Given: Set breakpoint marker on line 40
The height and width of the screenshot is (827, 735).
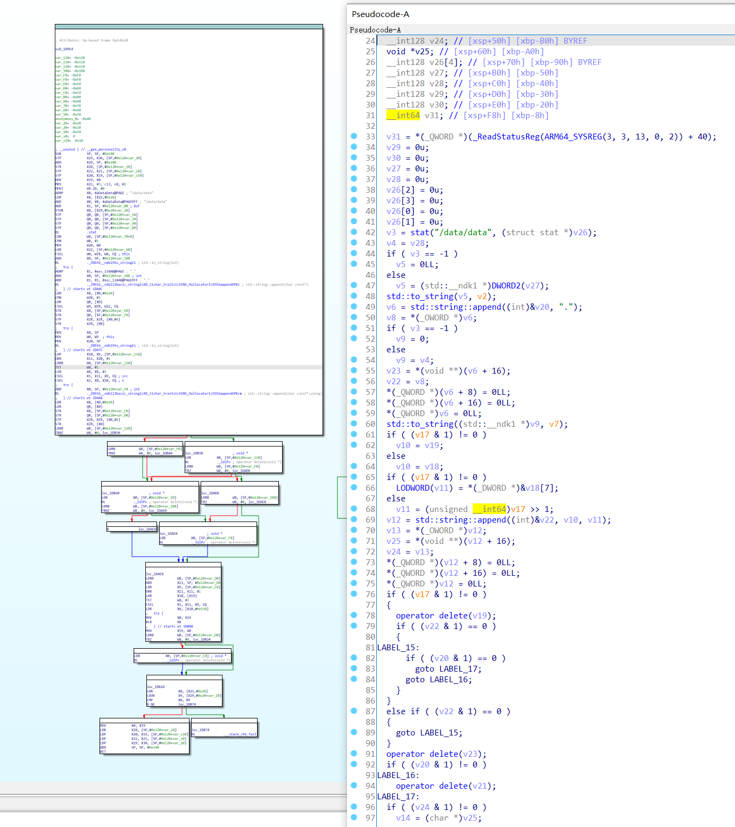Looking at the screenshot, I should (354, 211).
